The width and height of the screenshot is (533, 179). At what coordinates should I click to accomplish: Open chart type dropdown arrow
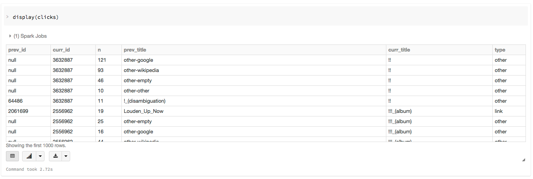tap(40, 156)
